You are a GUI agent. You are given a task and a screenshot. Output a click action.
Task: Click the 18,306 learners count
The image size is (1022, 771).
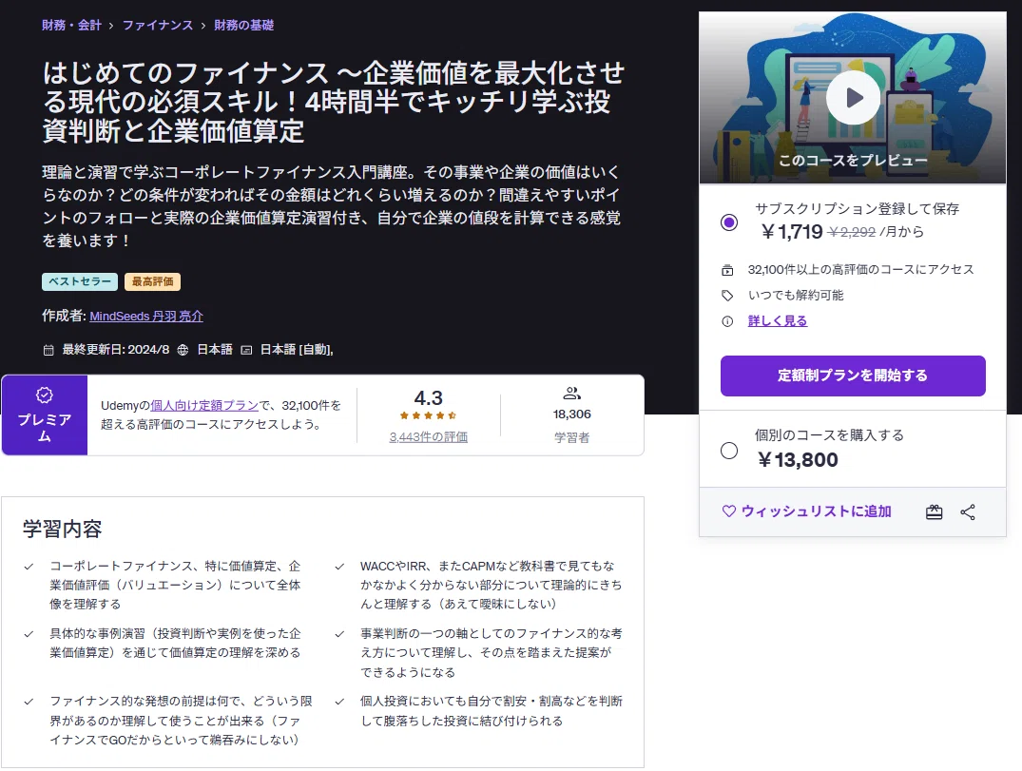(571, 414)
